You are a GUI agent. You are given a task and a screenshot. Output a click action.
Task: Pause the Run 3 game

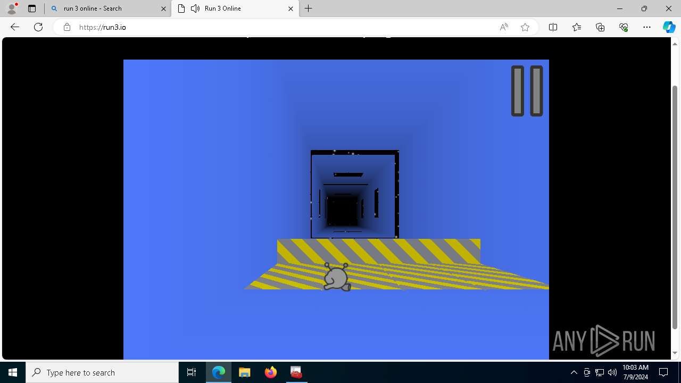click(527, 91)
